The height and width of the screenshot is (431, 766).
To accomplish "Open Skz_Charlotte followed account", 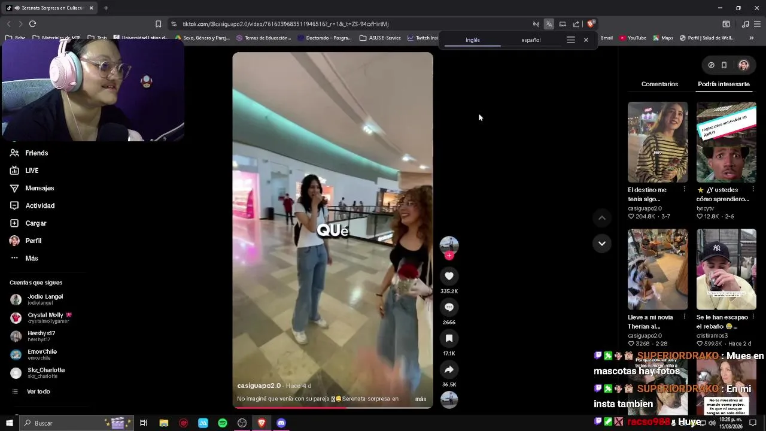I will (x=38, y=373).
